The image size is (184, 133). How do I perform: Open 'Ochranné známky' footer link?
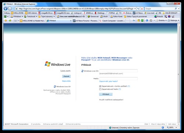pos(73,124)
